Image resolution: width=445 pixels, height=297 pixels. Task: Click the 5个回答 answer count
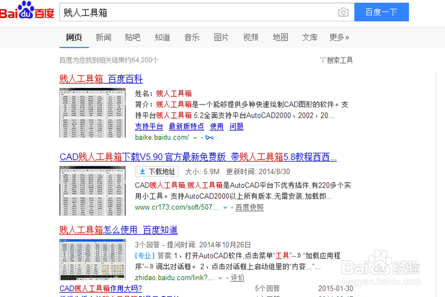(x=267, y=289)
